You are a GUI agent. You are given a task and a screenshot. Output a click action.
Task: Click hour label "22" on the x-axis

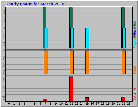point(123,104)
